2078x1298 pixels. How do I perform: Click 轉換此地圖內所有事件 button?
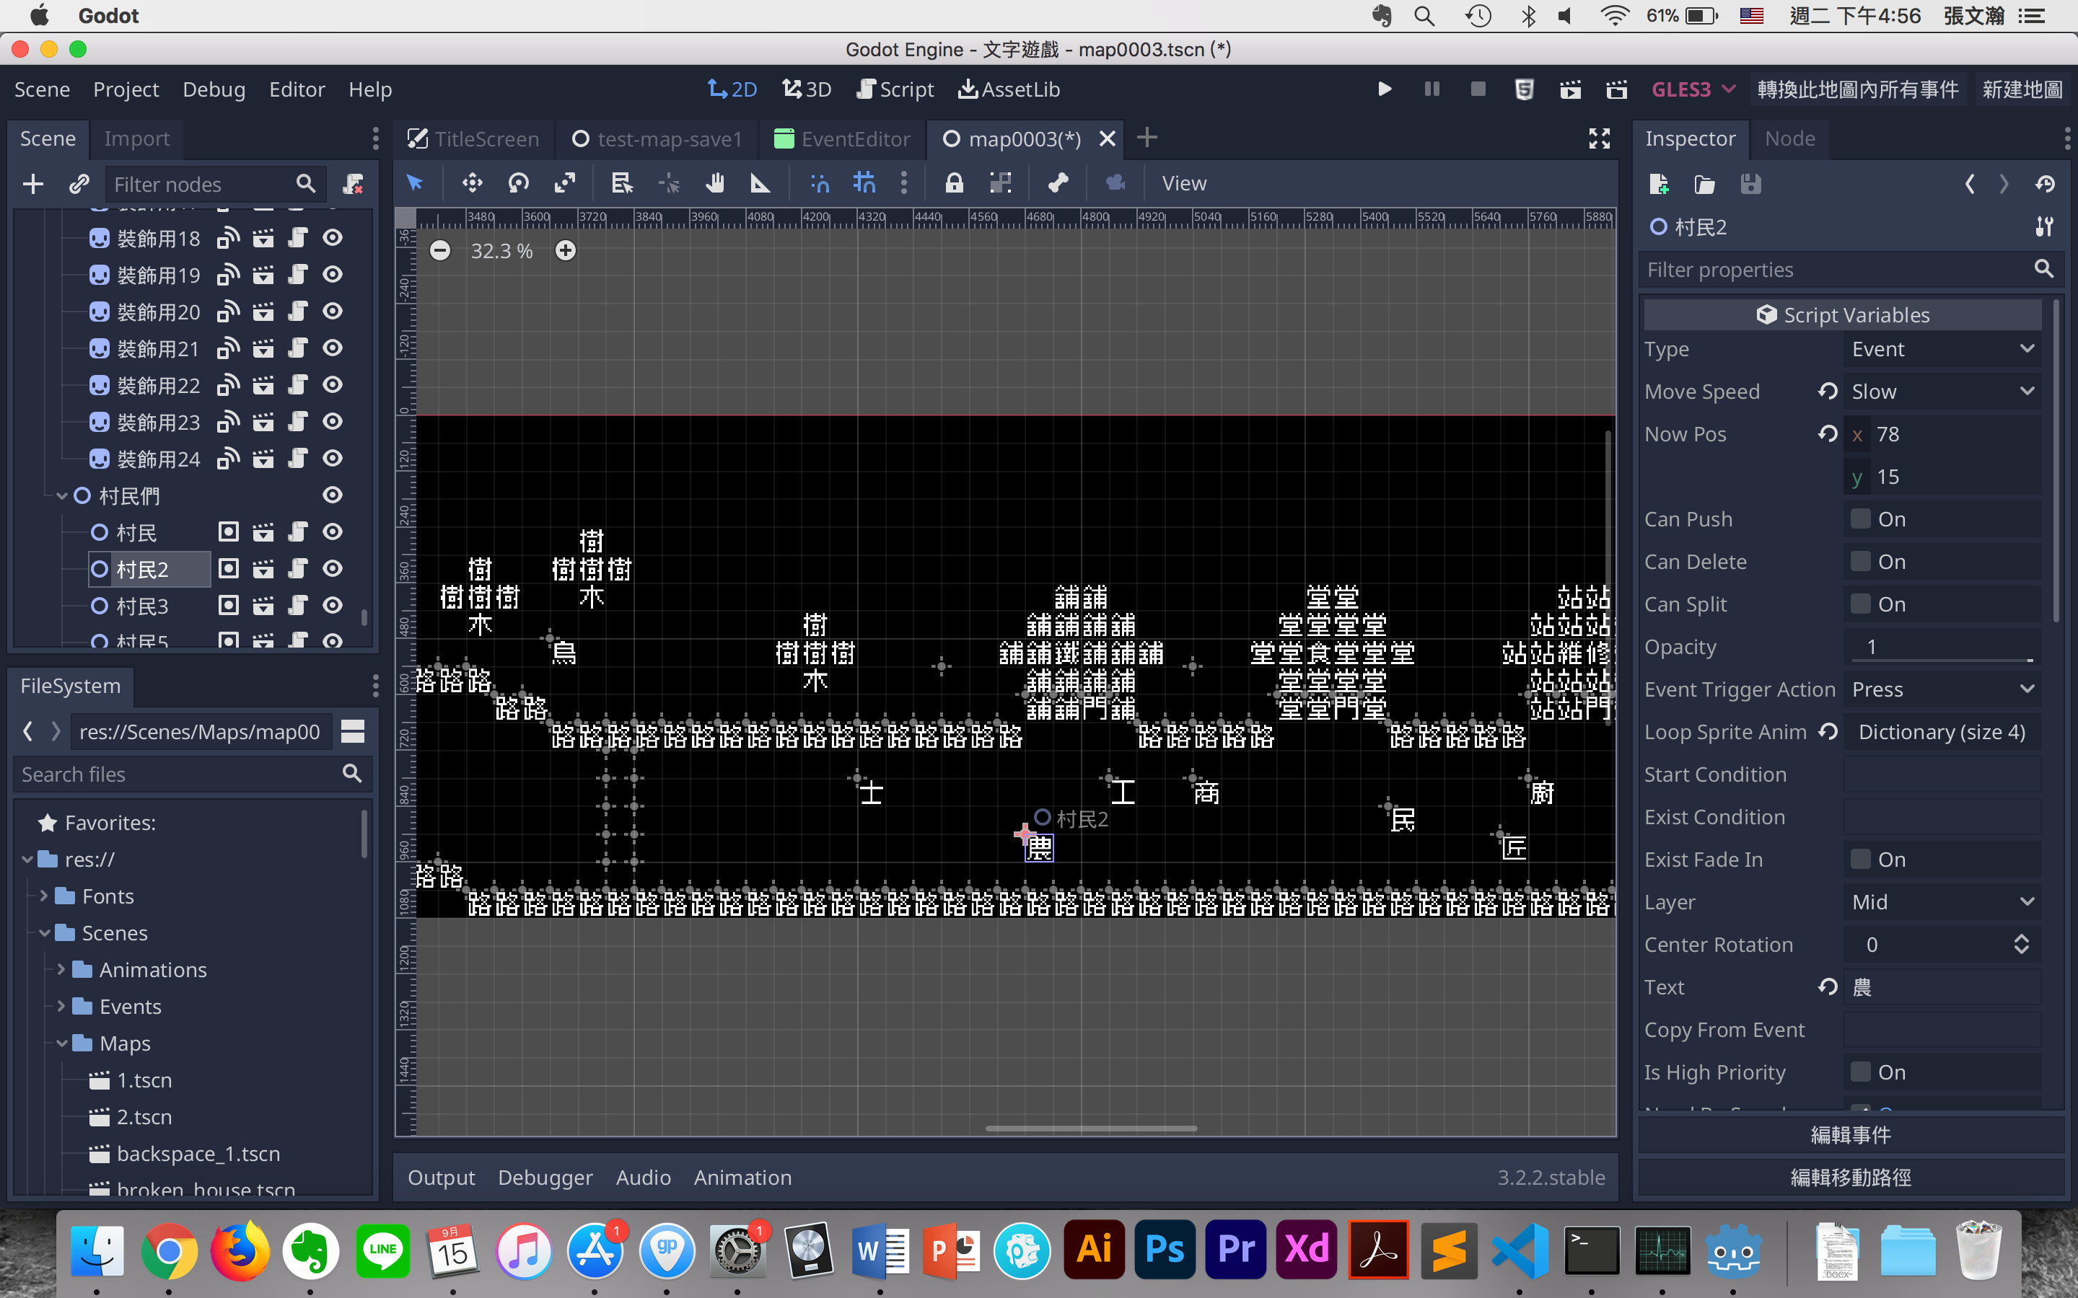click(x=1858, y=89)
